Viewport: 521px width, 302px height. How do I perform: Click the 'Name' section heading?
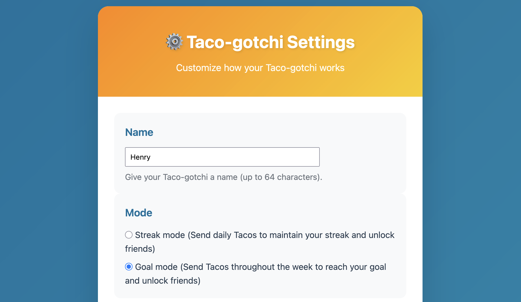pyautogui.click(x=139, y=132)
